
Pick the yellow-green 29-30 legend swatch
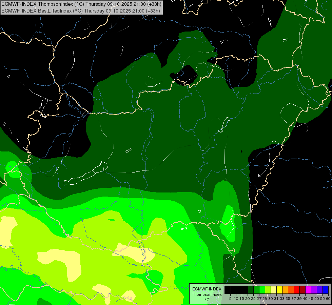point(268,290)
